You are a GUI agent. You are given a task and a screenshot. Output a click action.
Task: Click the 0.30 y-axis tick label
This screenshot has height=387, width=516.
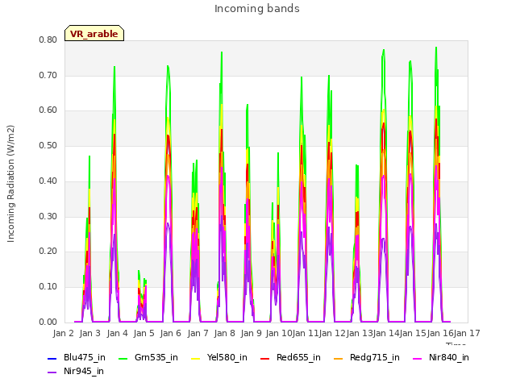(x=48, y=217)
